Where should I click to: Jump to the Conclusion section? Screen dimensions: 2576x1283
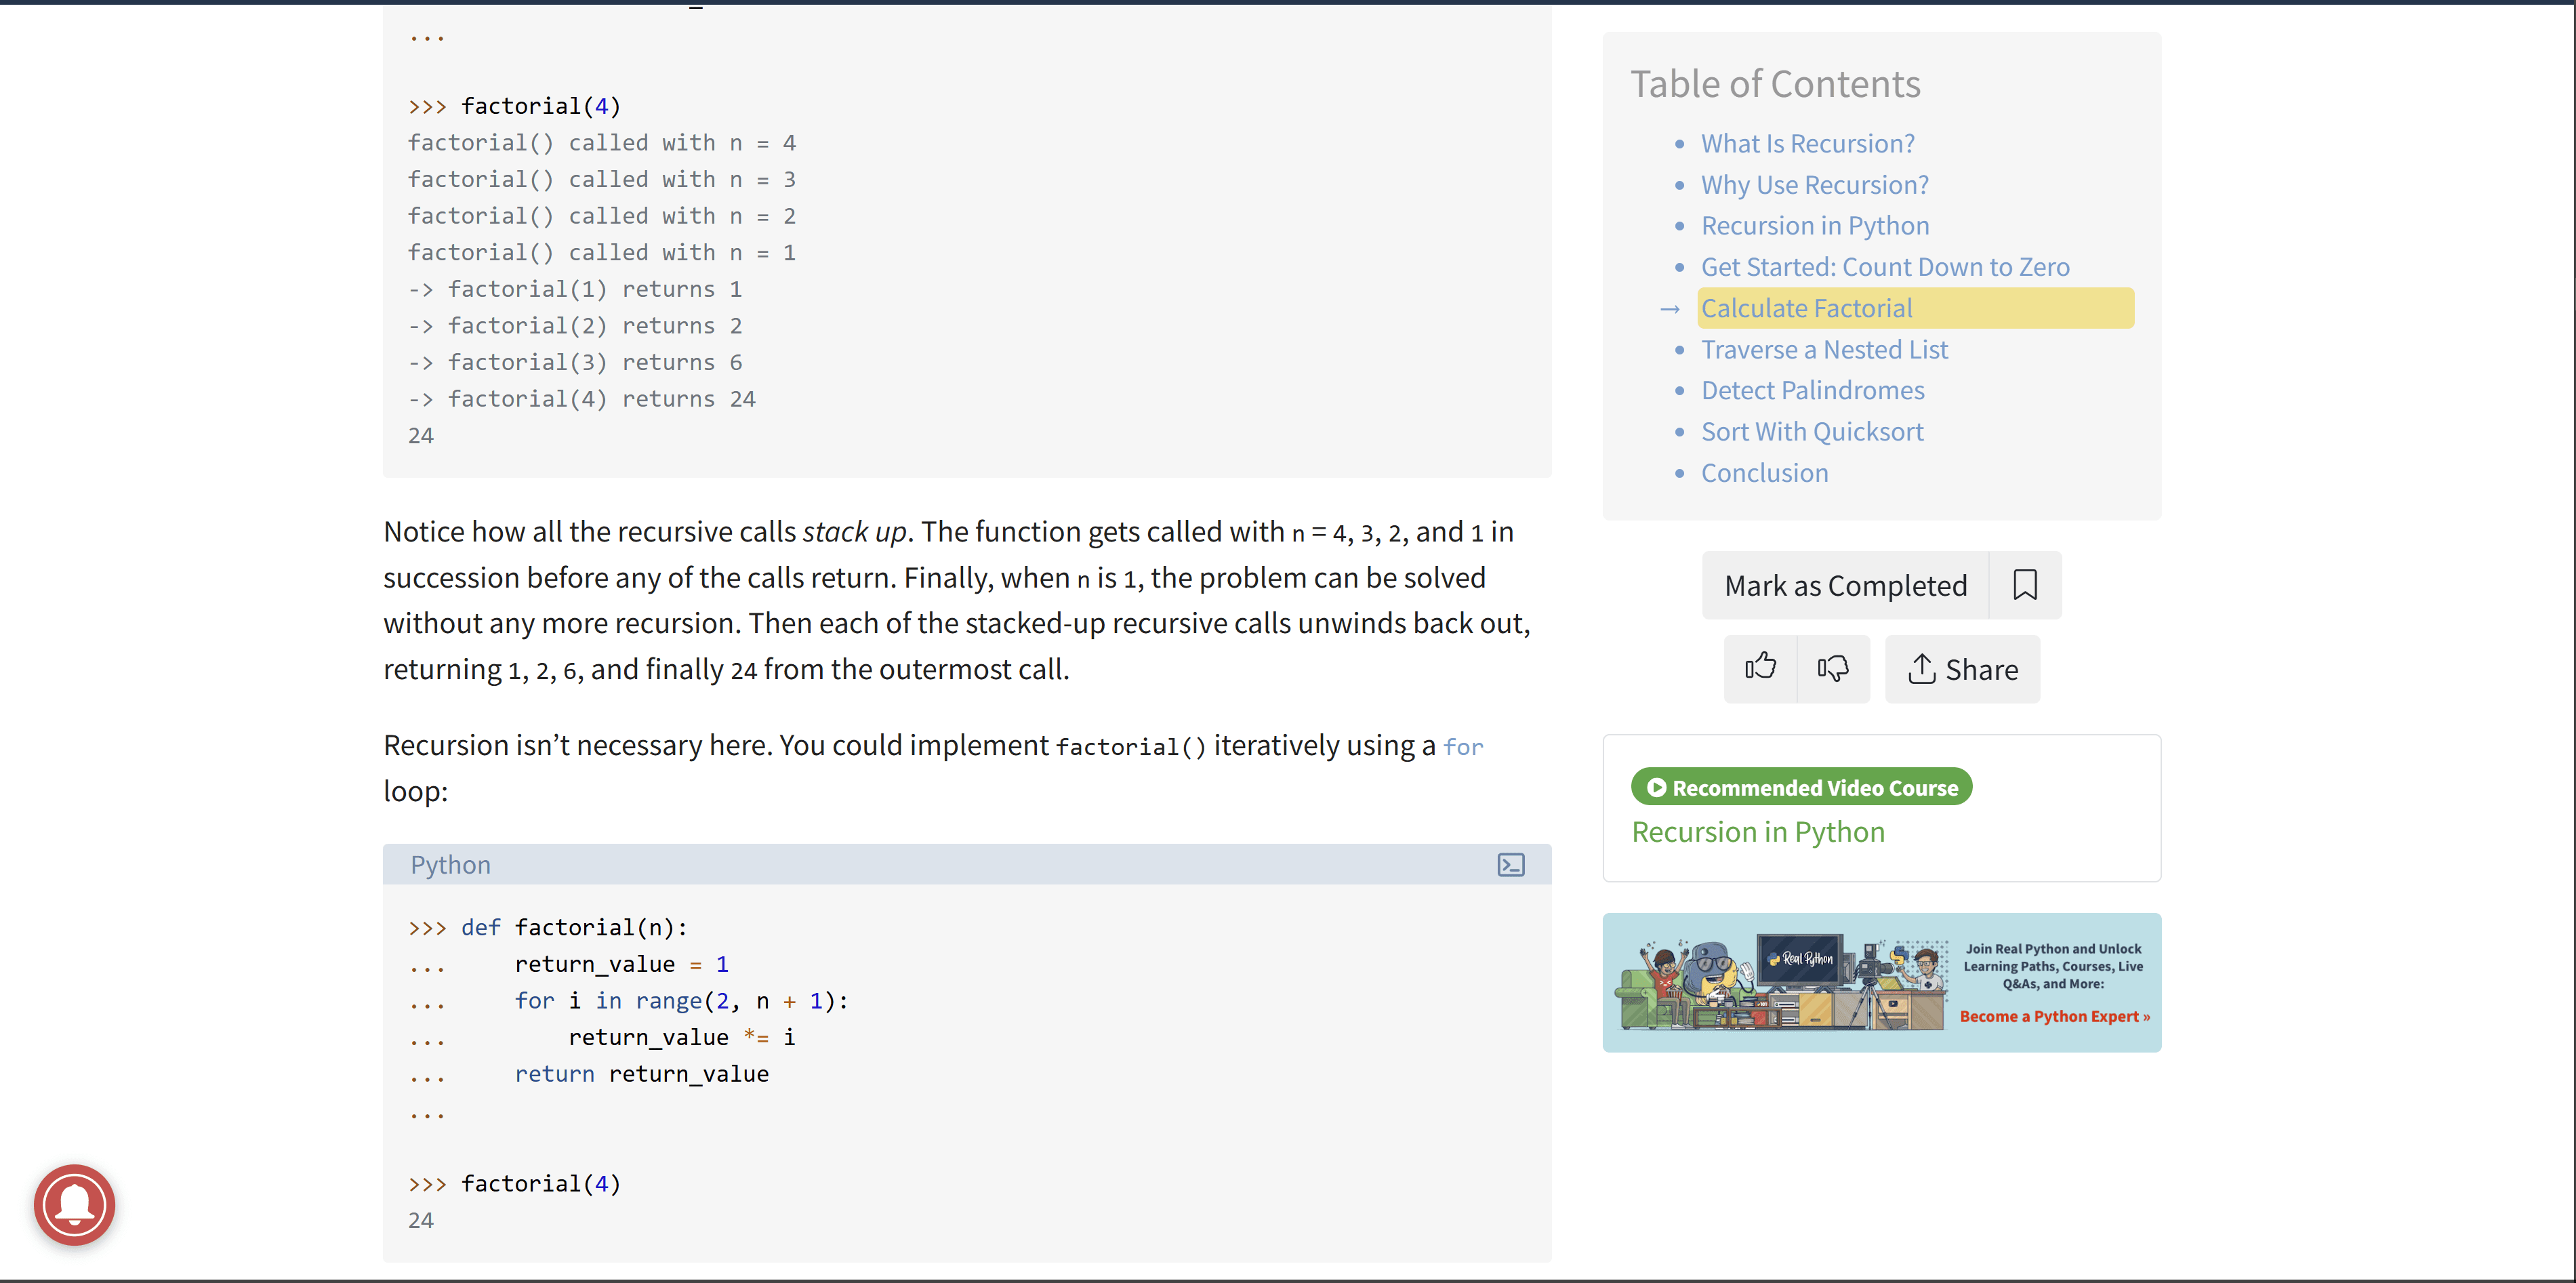coord(1764,472)
